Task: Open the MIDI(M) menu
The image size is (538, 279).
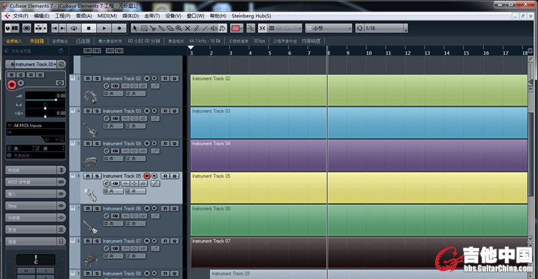Action: tap(107, 15)
